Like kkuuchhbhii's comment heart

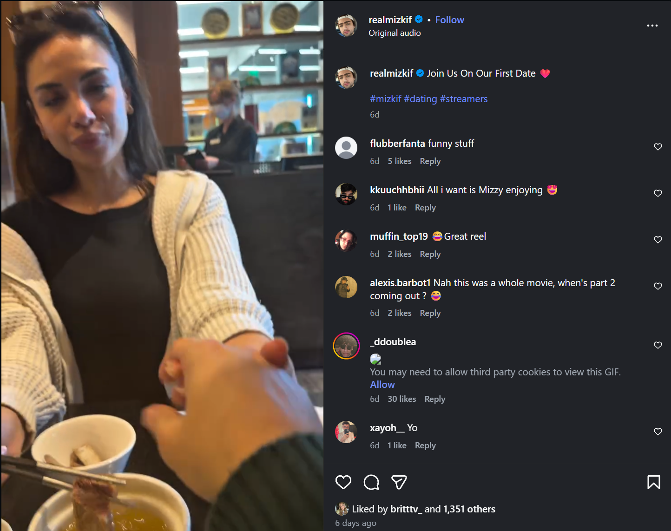[x=658, y=193]
